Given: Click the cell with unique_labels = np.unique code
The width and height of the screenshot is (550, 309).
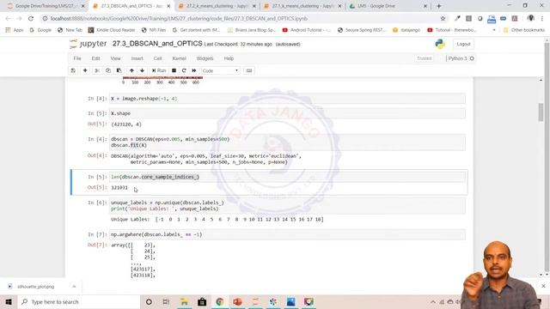Looking at the screenshot, I should tap(287, 206).
